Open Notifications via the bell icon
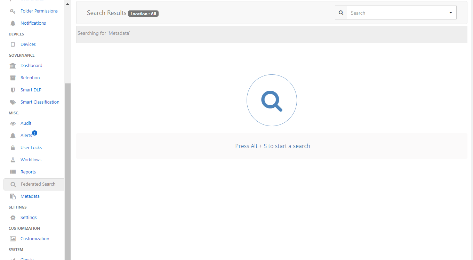The height and width of the screenshot is (260, 473). coord(13,23)
